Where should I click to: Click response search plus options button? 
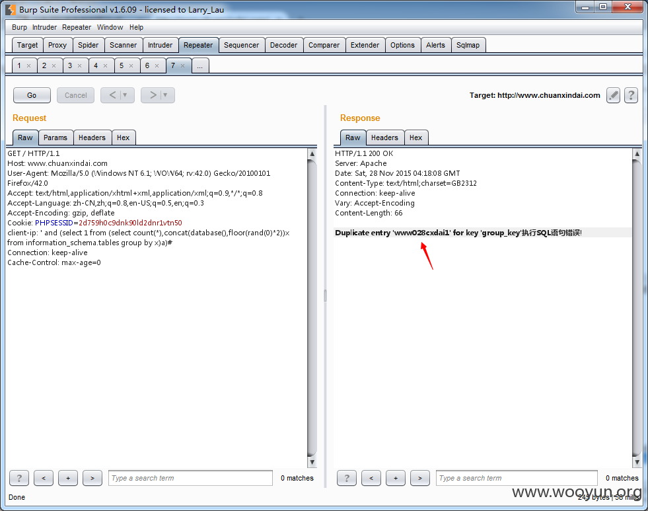pos(396,478)
